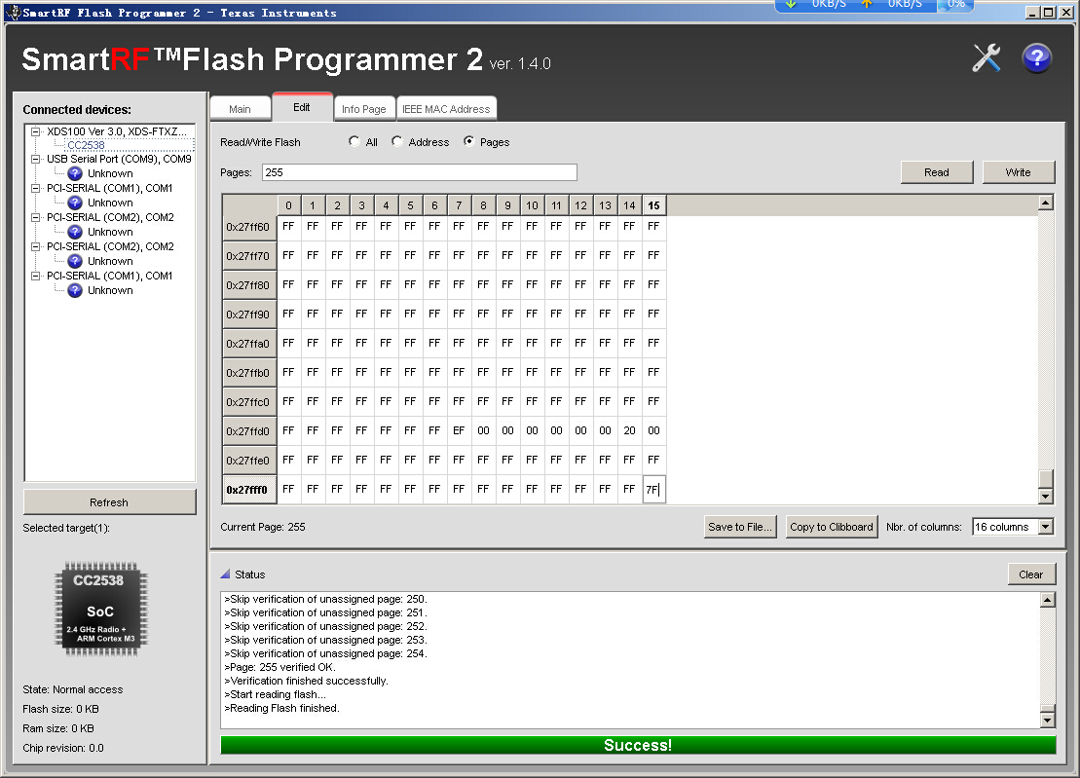Open the settings wrench and screwdriver icon

click(987, 57)
